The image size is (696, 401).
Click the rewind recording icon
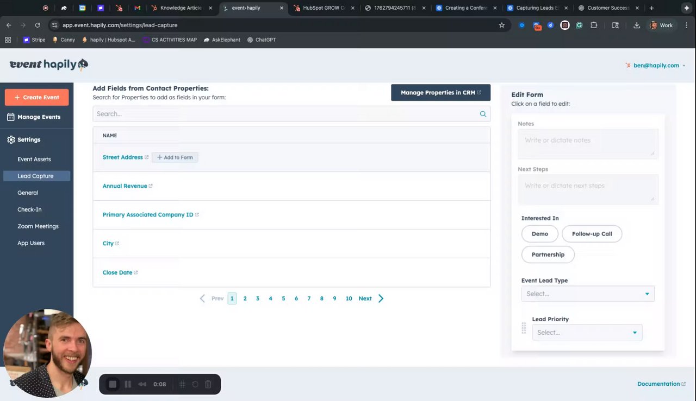142,384
